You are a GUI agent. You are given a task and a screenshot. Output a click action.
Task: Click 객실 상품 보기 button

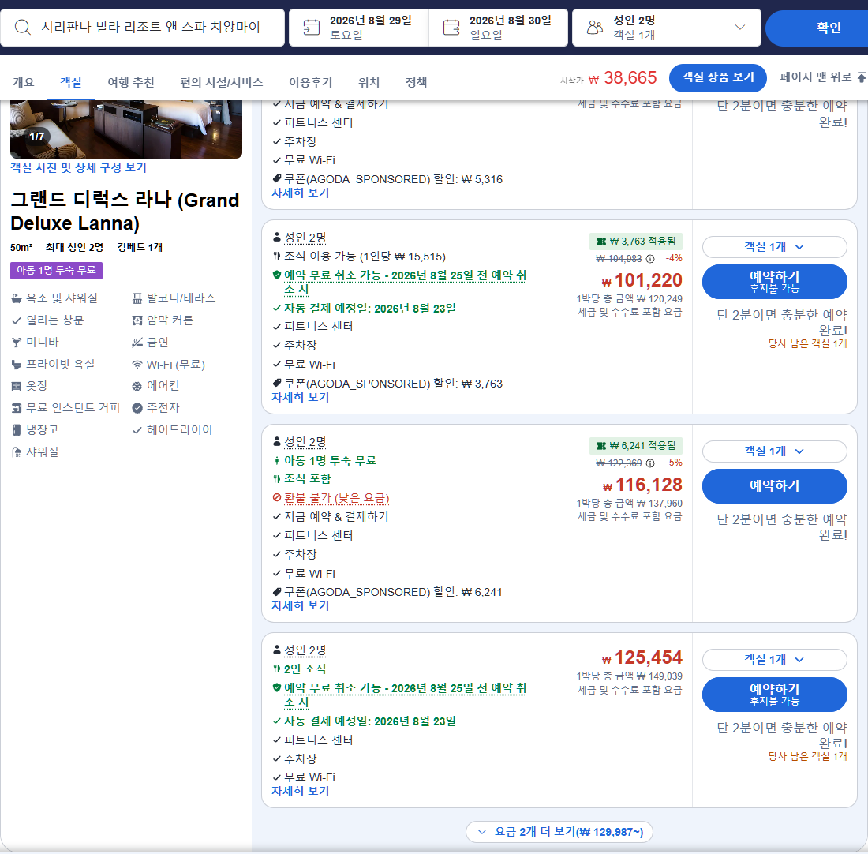(x=717, y=77)
